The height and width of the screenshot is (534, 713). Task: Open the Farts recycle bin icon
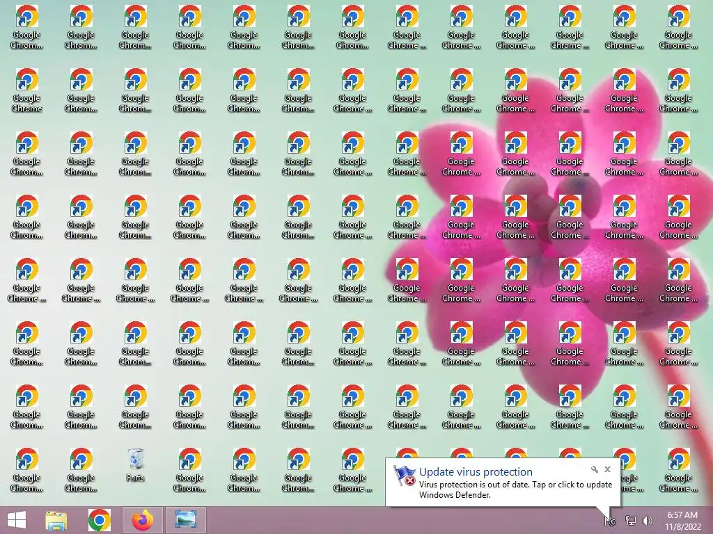136,465
